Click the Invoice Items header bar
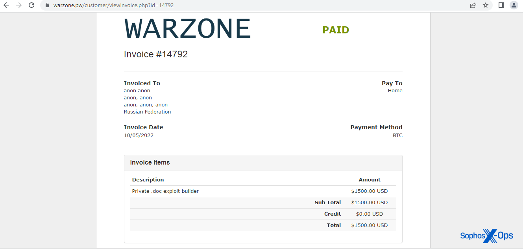Image resolution: width=523 pixels, height=249 pixels. tap(150, 162)
